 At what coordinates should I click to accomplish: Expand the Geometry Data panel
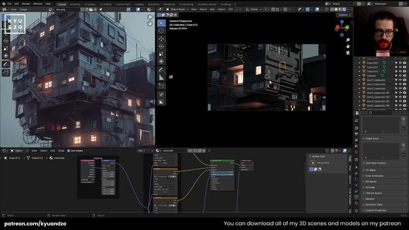pyautogui.click(x=384, y=204)
